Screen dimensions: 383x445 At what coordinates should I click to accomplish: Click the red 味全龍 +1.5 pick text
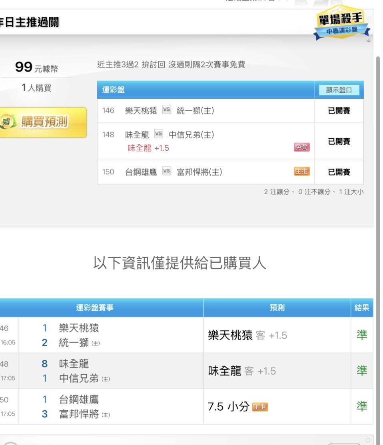(x=148, y=148)
